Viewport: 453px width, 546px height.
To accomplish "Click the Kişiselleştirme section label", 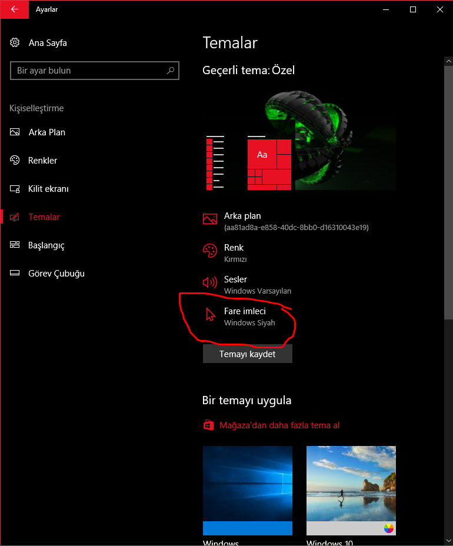I will (36, 108).
